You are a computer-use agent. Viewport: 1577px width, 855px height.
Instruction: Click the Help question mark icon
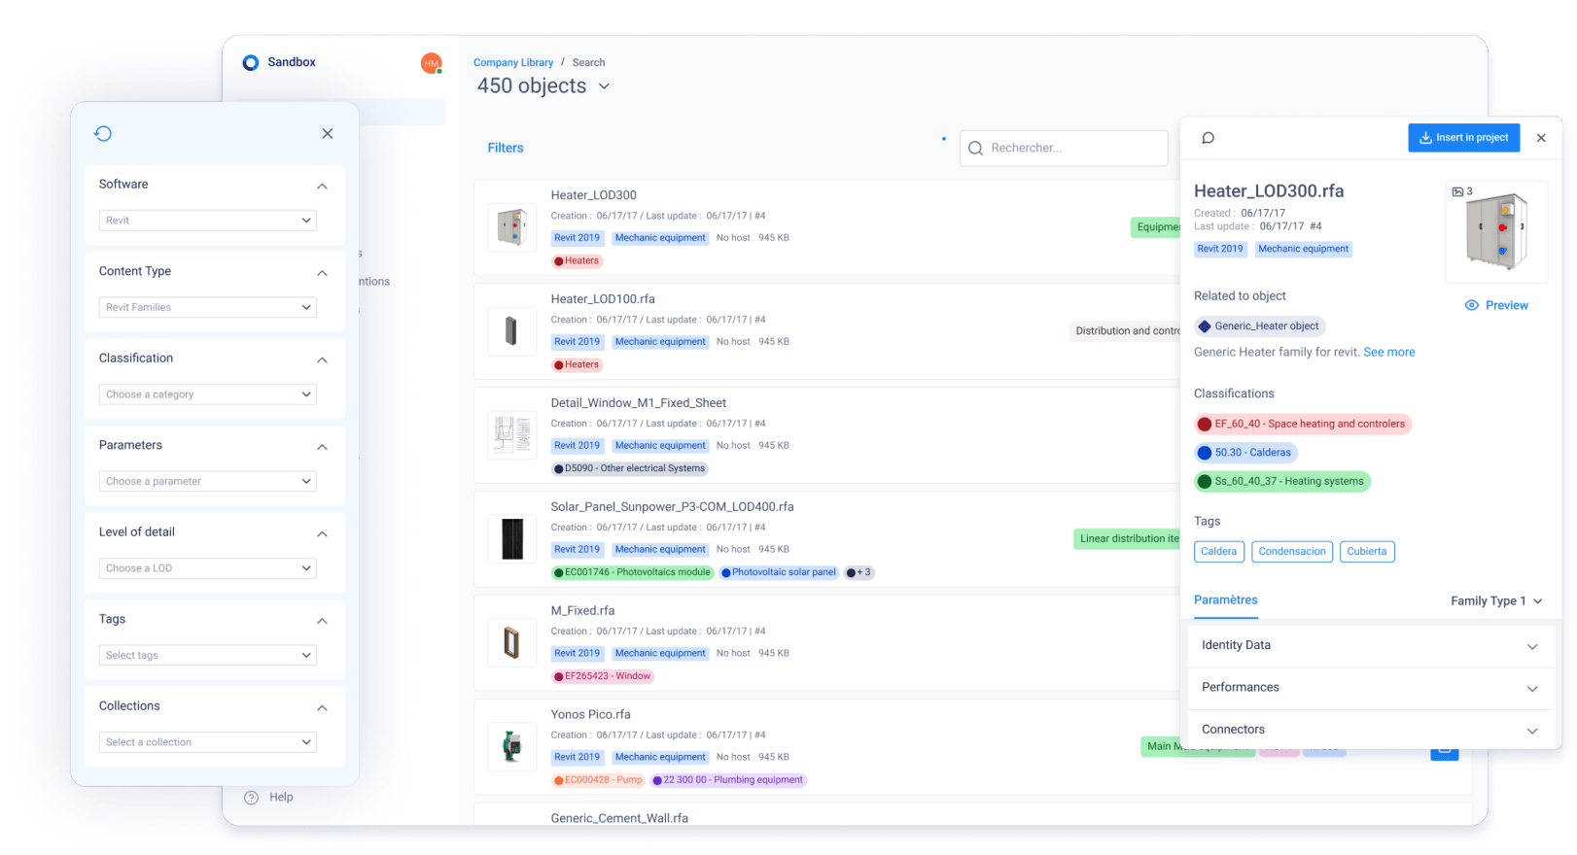click(x=252, y=798)
